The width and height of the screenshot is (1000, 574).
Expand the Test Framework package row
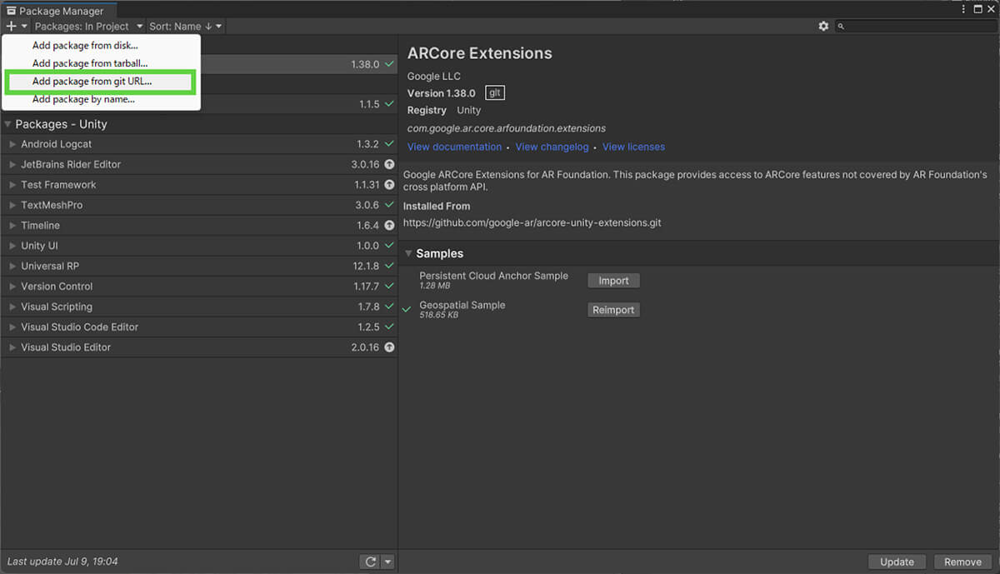click(x=12, y=185)
